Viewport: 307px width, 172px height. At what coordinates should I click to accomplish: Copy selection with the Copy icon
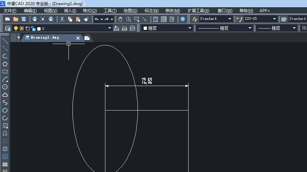coord(70,19)
